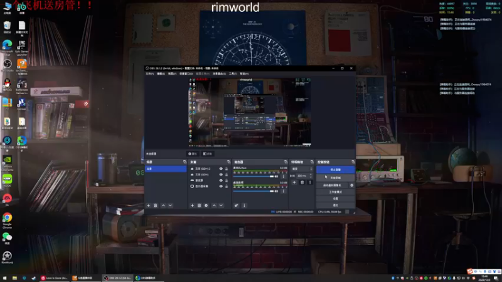Pop out the Scene Transitions dock
The image size is (502, 282).
[x=312, y=162]
